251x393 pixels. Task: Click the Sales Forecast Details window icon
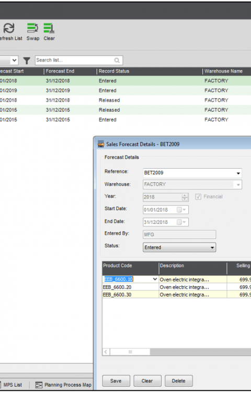coord(101,144)
